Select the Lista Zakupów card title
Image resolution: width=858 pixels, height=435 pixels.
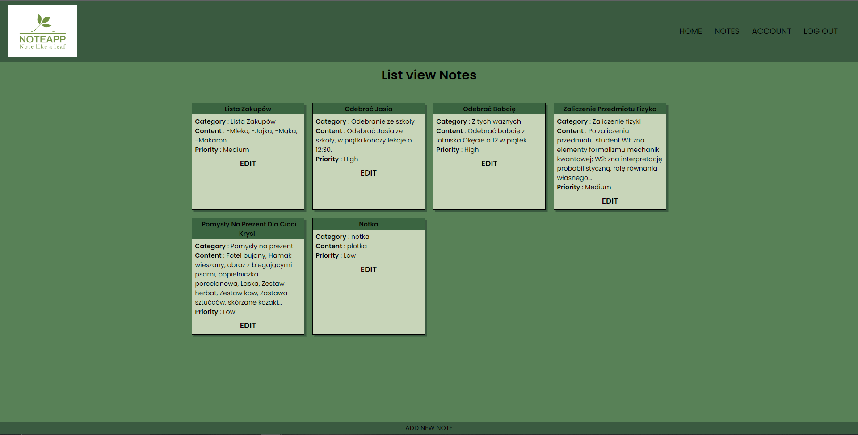point(248,109)
